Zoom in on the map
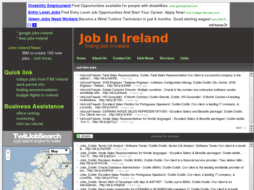 (8, 152)
